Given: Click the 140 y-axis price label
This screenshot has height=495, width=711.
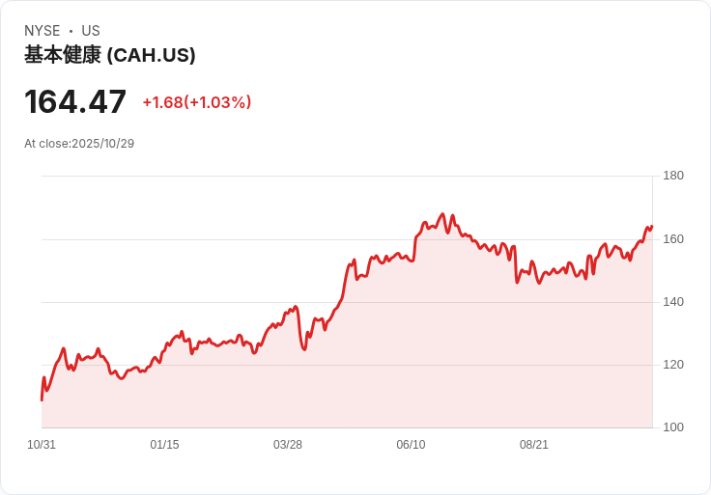Looking at the screenshot, I should (673, 302).
